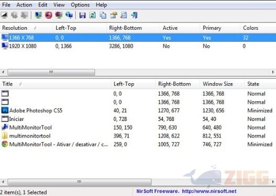Screen dimensions: 276x196
Task: Click the purple circle with monitor toolbar icon
Action: point(59,15)
